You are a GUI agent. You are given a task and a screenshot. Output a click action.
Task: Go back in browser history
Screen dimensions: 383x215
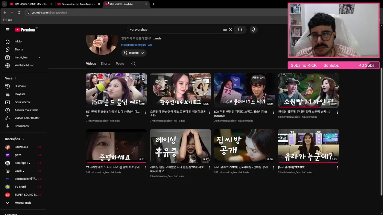(x=5, y=13)
